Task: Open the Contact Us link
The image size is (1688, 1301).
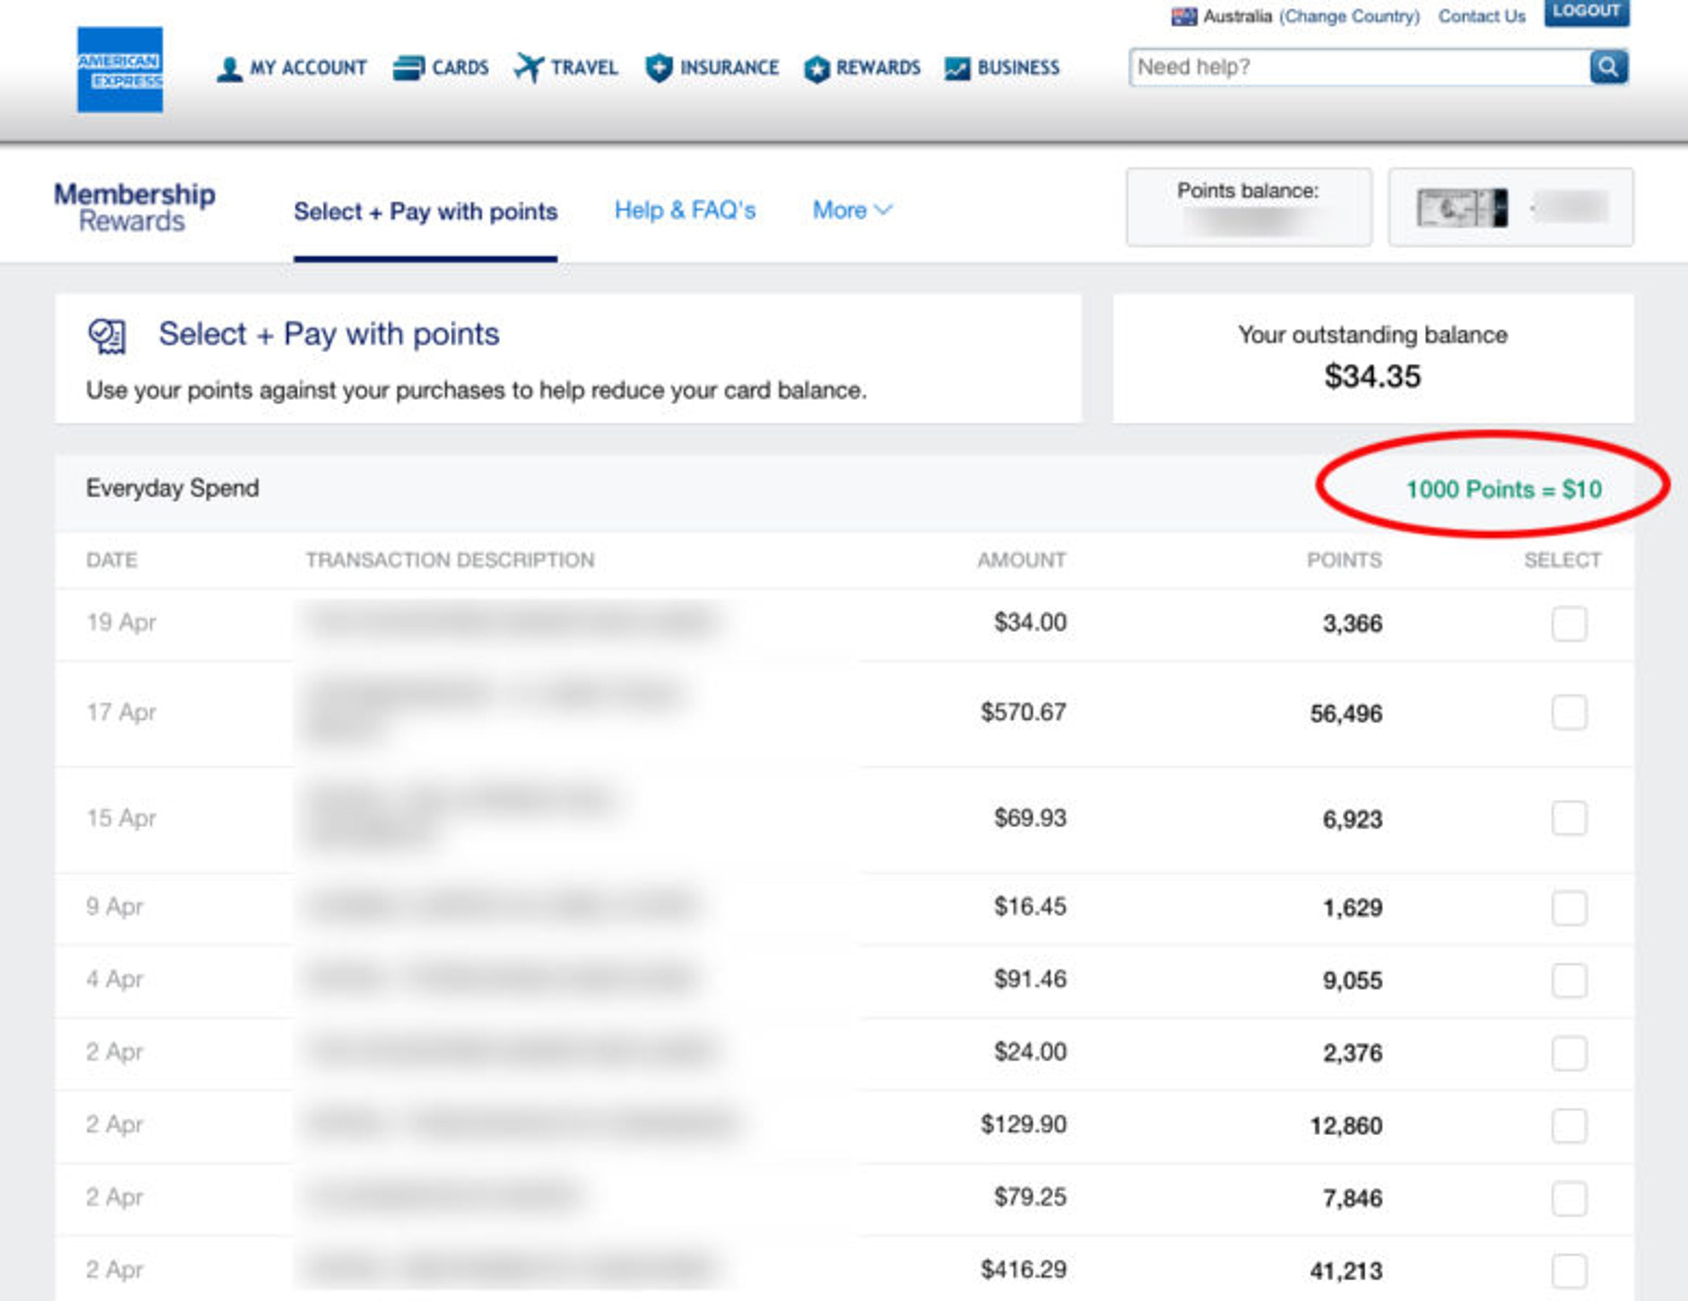Action: click(x=1481, y=16)
